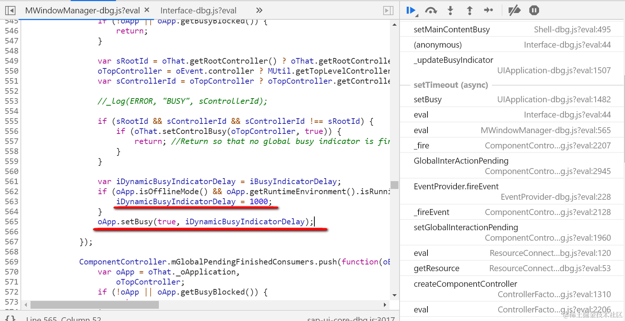625x321 pixels.
Task: Open source link UIApplication-dbg.js?eval:1507
Action: pos(554,70)
